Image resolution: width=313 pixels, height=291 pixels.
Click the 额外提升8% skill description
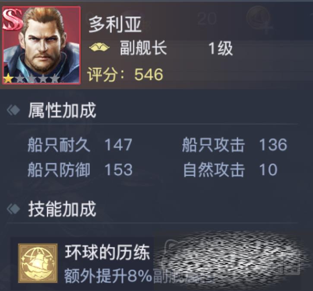click(x=108, y=276)
